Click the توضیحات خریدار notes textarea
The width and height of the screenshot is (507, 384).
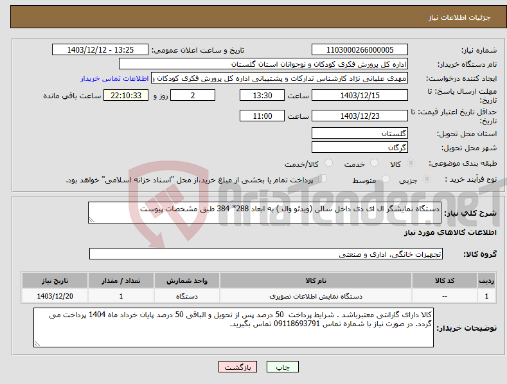233,327
